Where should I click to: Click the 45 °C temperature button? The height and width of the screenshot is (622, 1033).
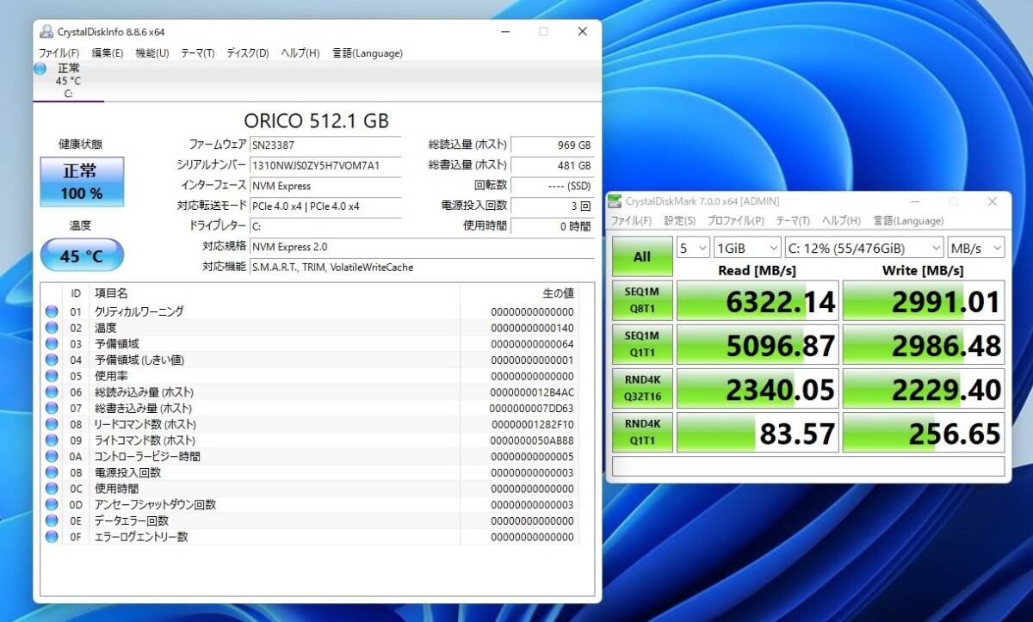(82, 256)
